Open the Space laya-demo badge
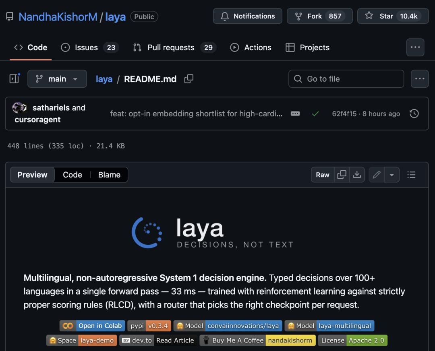435x351 pixels. 81,340
